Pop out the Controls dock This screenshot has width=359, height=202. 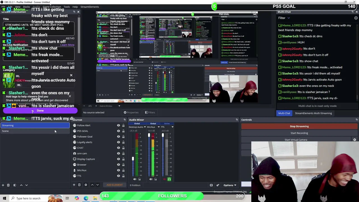point(356,120)
